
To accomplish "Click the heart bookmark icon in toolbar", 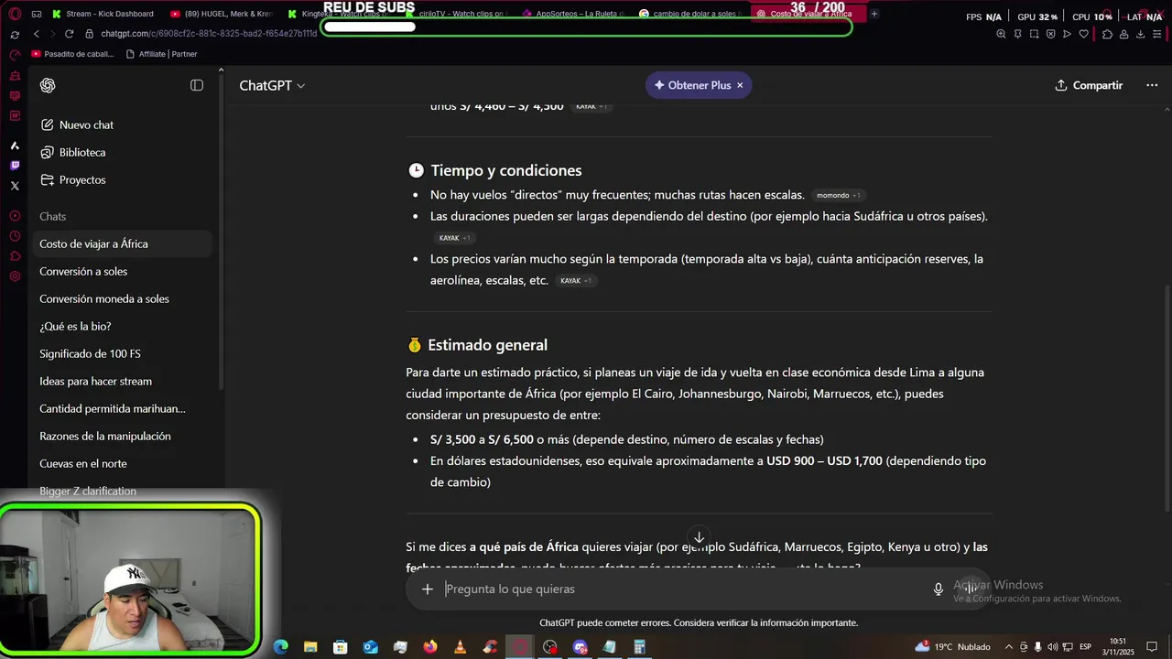I will pos(1084,34).
